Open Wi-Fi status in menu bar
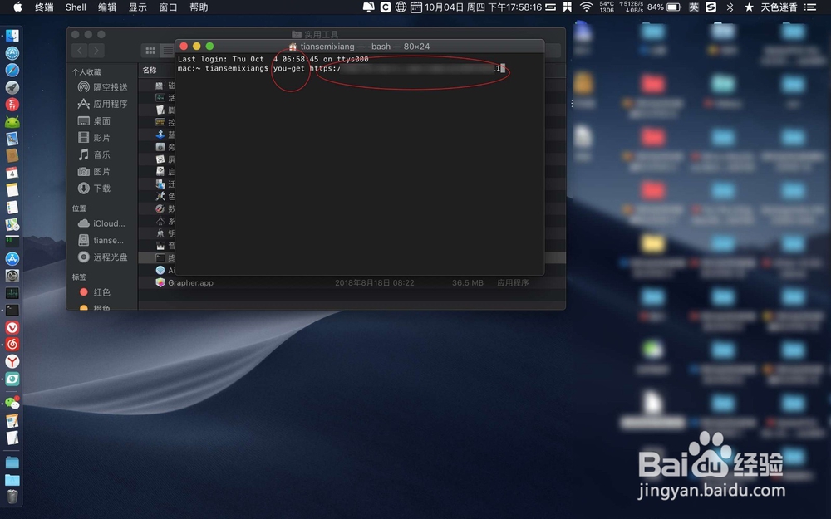This screenshot has width=831, height=519. 586,7
